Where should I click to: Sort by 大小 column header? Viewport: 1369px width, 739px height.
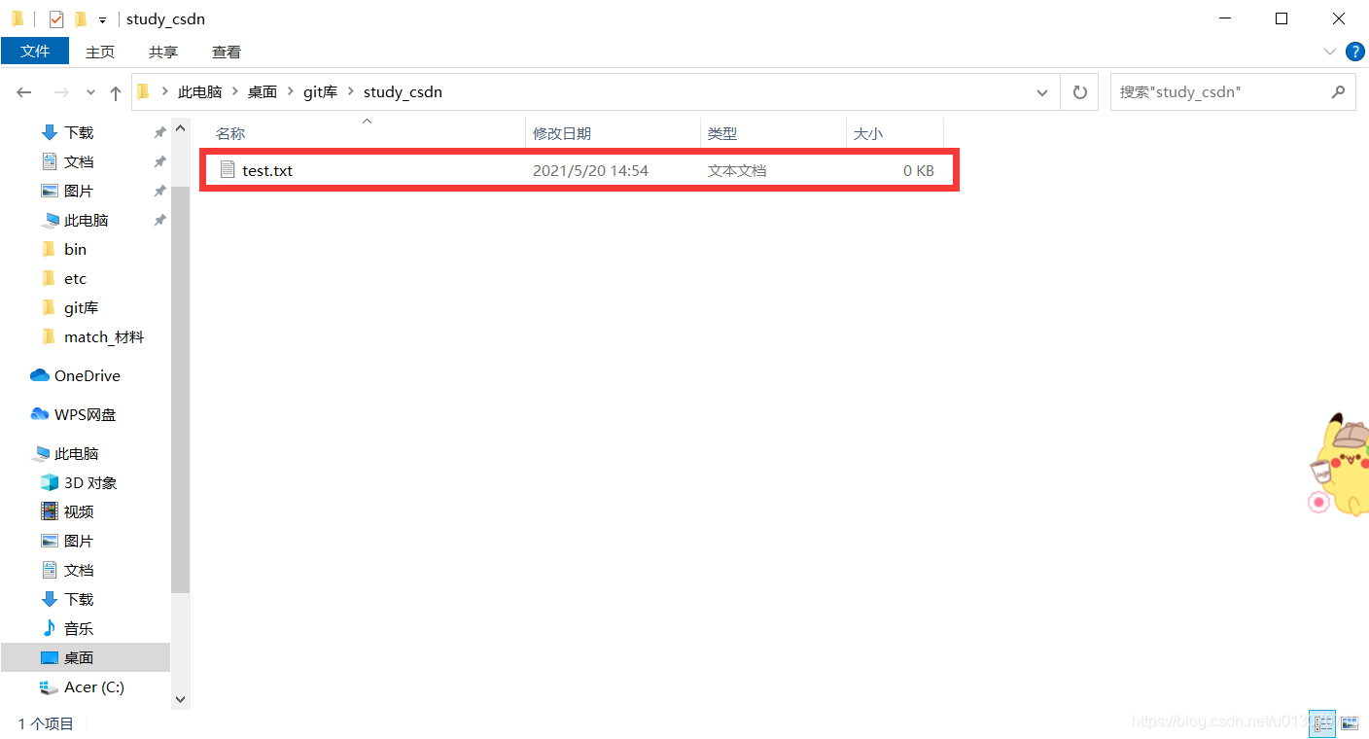[x=868, y=133]
